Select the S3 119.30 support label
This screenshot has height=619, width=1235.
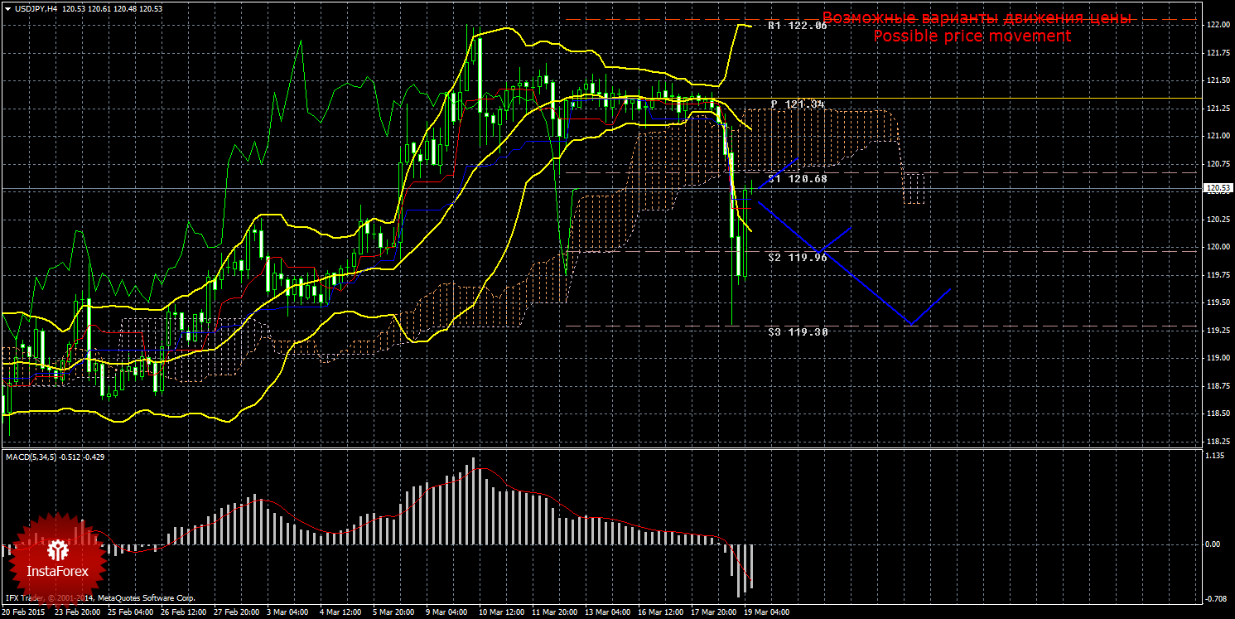[798, 331]
